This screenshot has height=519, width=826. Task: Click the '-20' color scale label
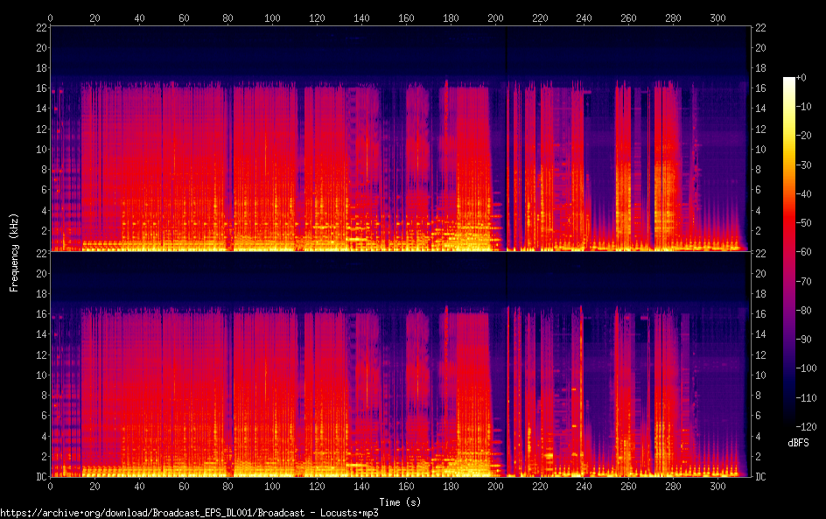click(803, 136)
